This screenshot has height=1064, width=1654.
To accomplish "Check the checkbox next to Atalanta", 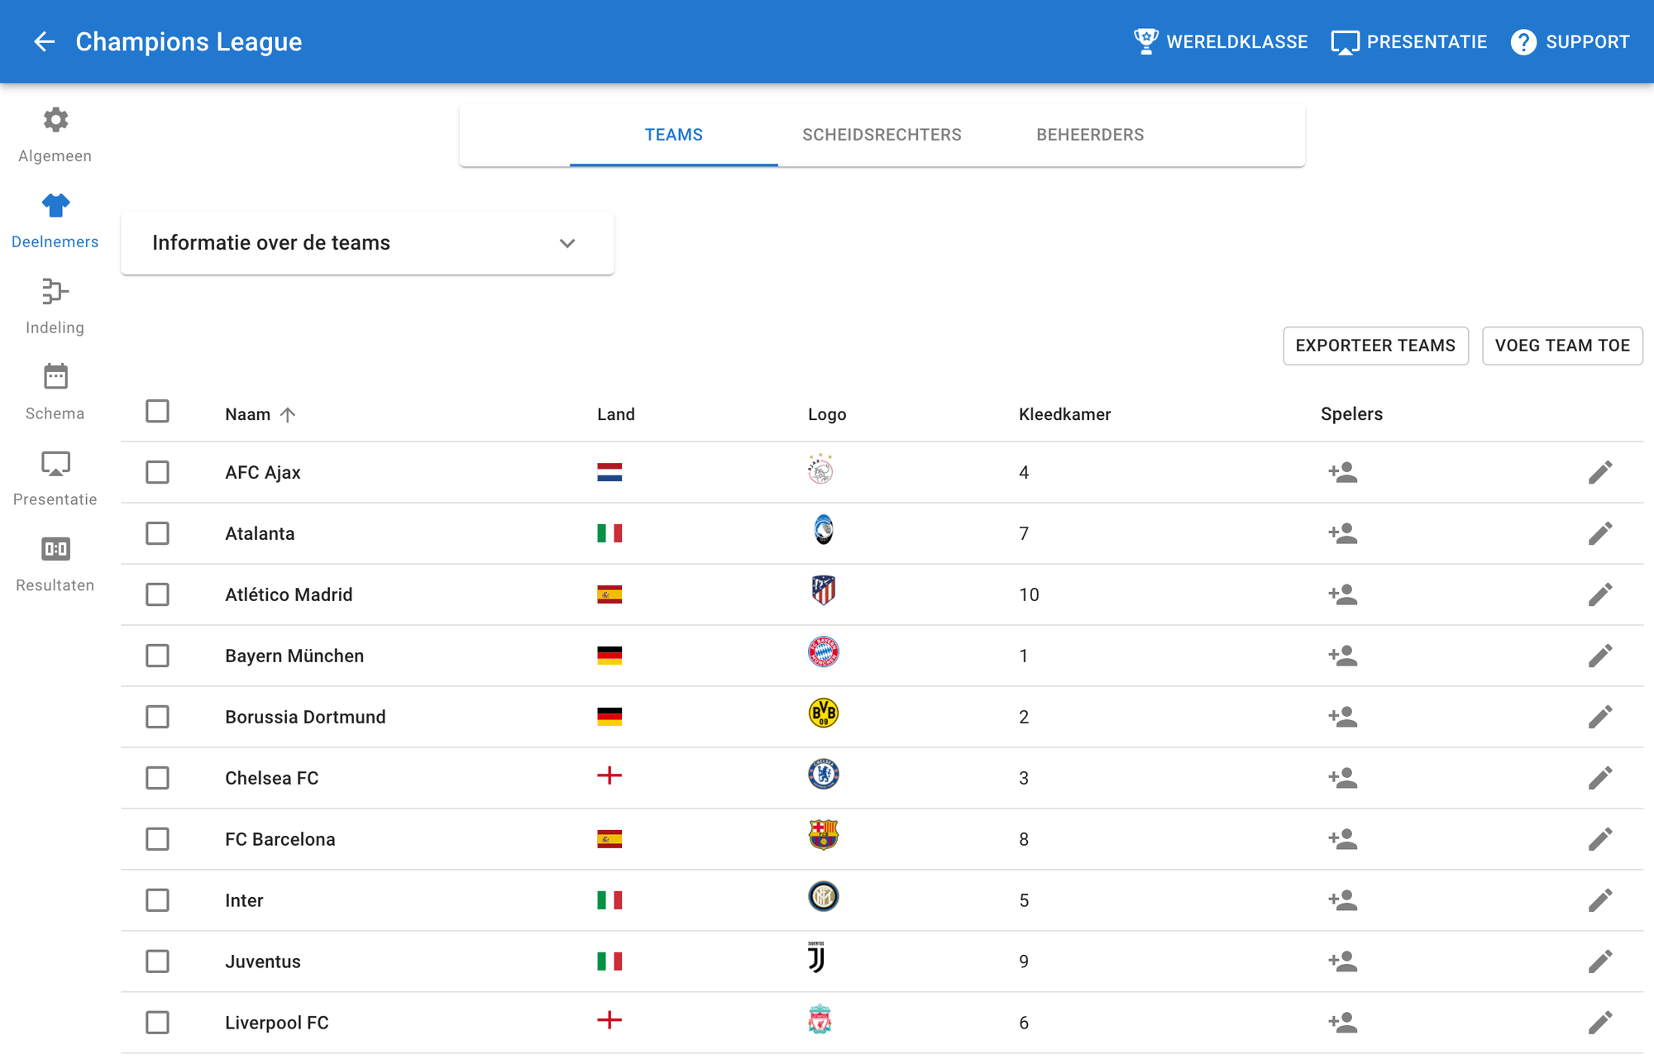I will pos(157,533).
